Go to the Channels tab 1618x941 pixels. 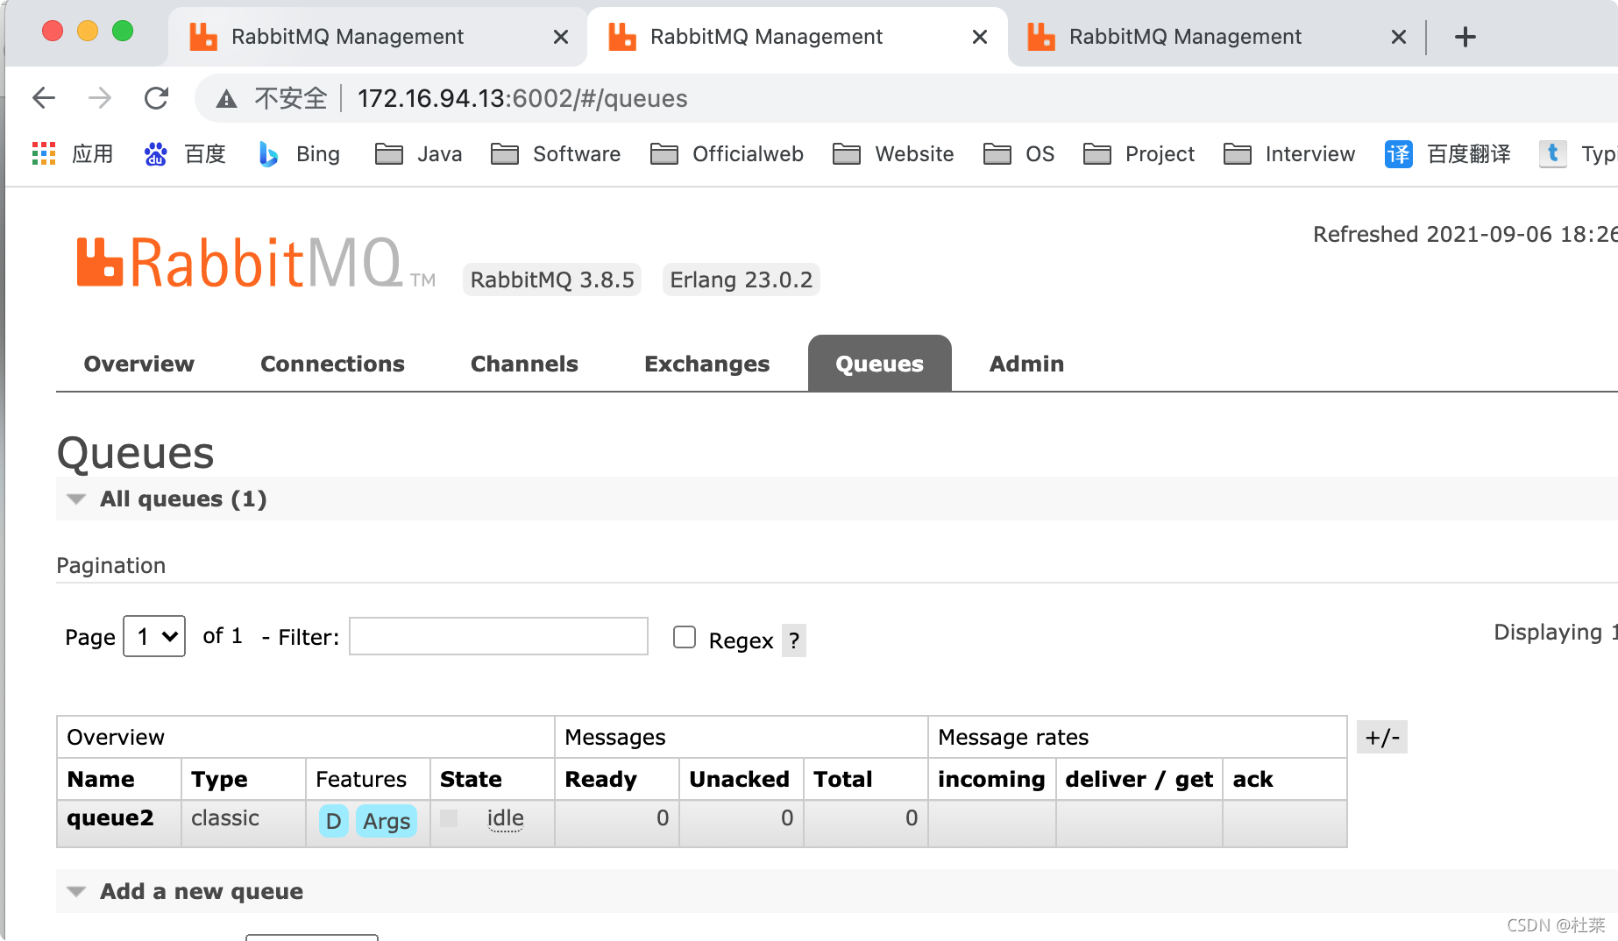(x=524, y=364)
